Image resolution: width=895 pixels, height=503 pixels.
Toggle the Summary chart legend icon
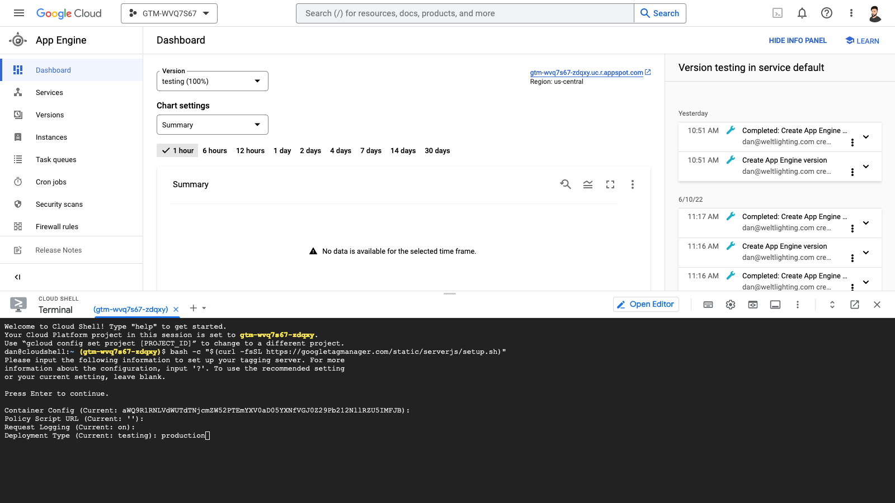pos(588,184)
